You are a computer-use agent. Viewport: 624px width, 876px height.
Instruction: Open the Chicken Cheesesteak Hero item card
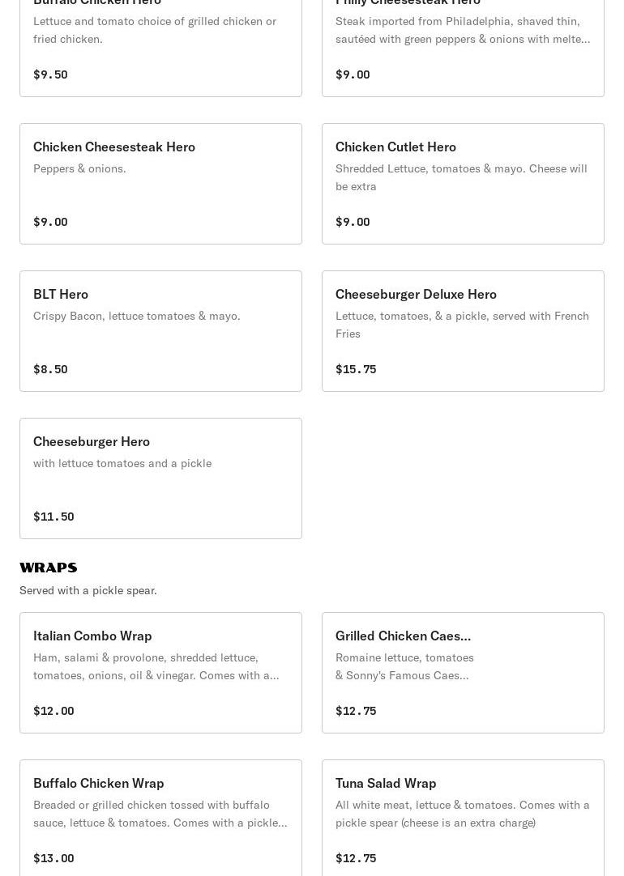(160, 184)
